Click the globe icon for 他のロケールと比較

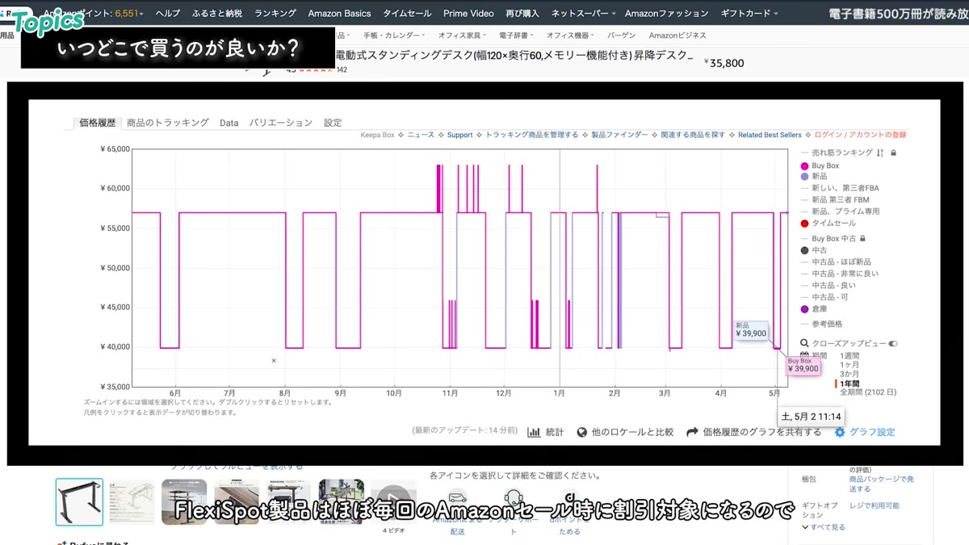581,432
